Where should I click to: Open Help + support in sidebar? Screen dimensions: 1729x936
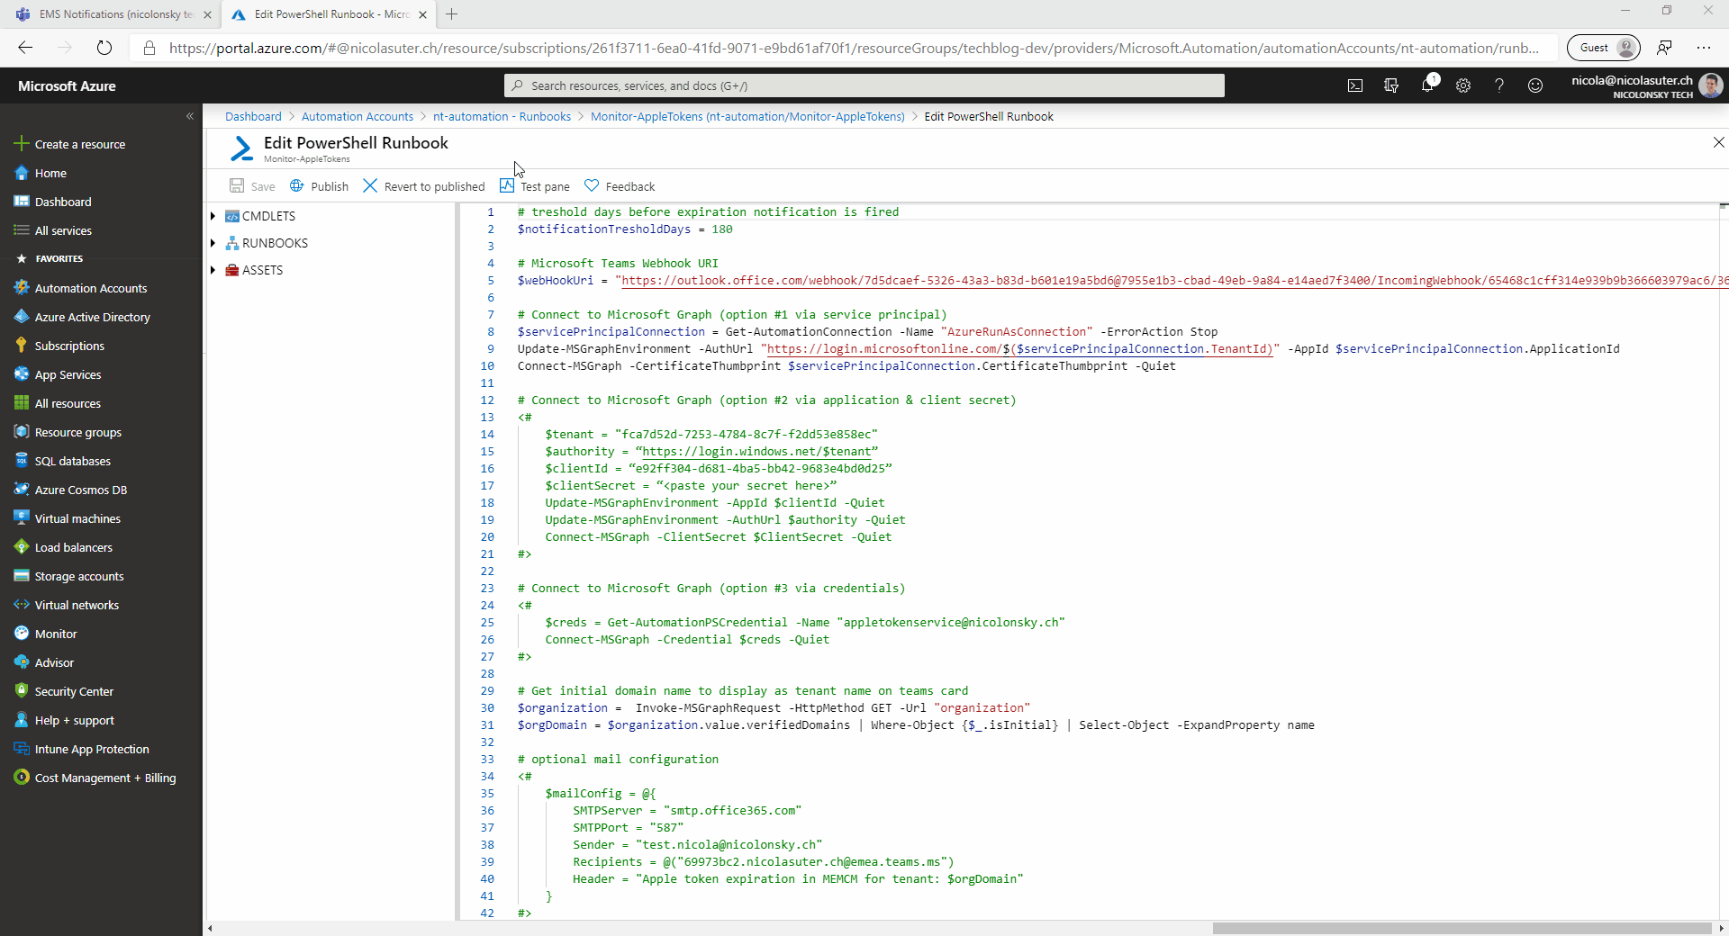click(75, 720)
